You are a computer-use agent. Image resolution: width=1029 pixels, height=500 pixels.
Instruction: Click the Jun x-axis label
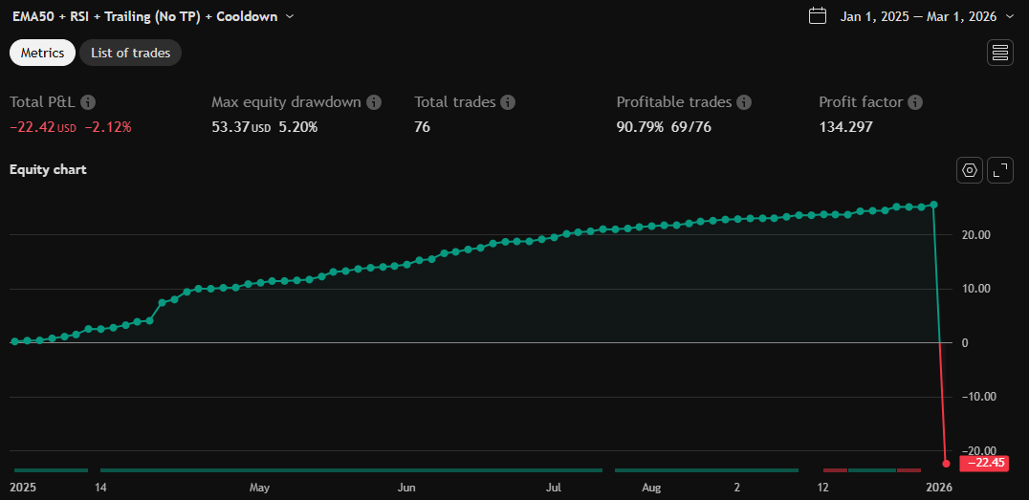click(406, 489)
